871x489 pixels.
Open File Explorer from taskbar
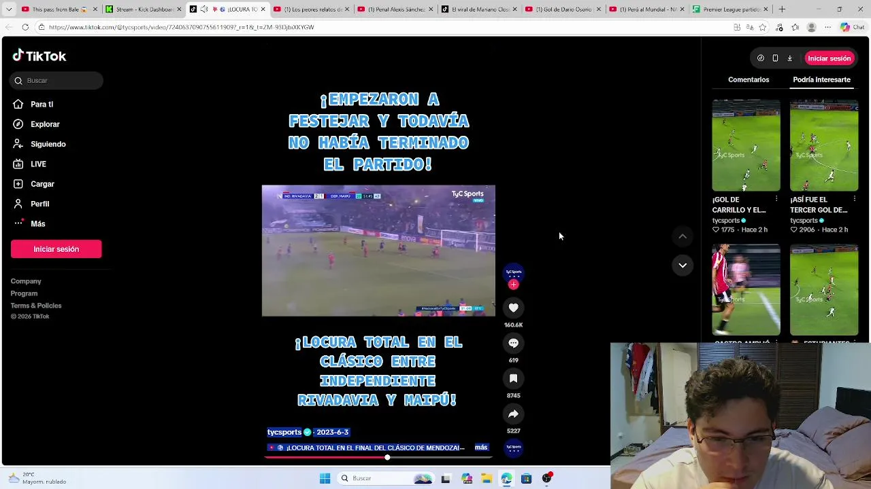pos(487,478)
